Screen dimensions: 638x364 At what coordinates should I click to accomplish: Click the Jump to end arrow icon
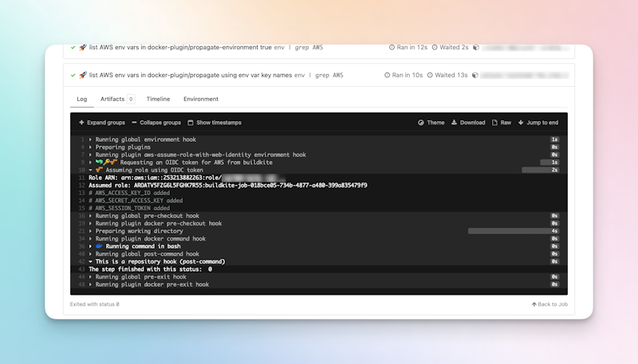point(521,123)
